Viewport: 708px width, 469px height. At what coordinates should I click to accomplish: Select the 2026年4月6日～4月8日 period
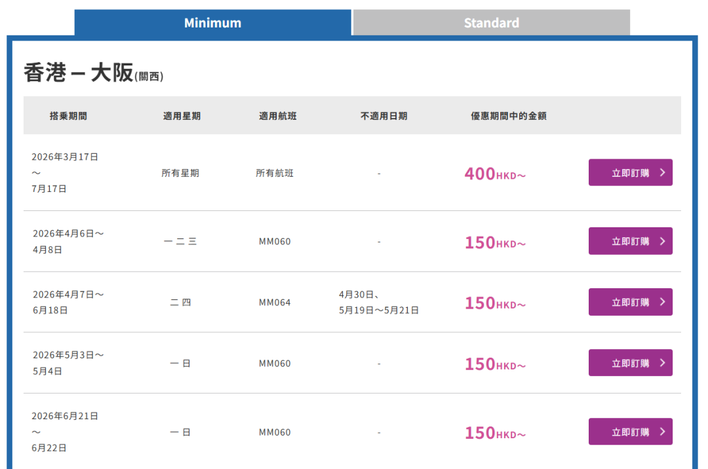click(68, 241)
